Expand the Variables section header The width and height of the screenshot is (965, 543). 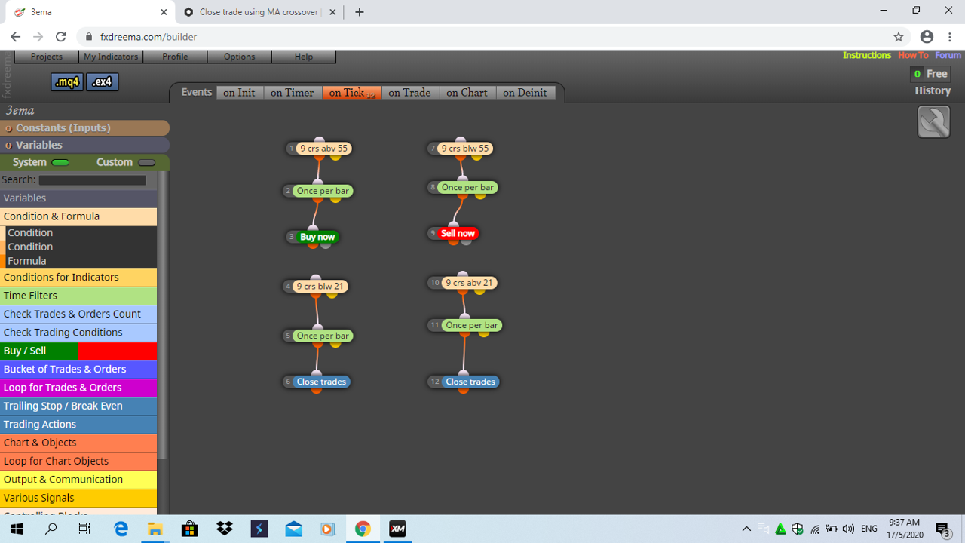84,145
